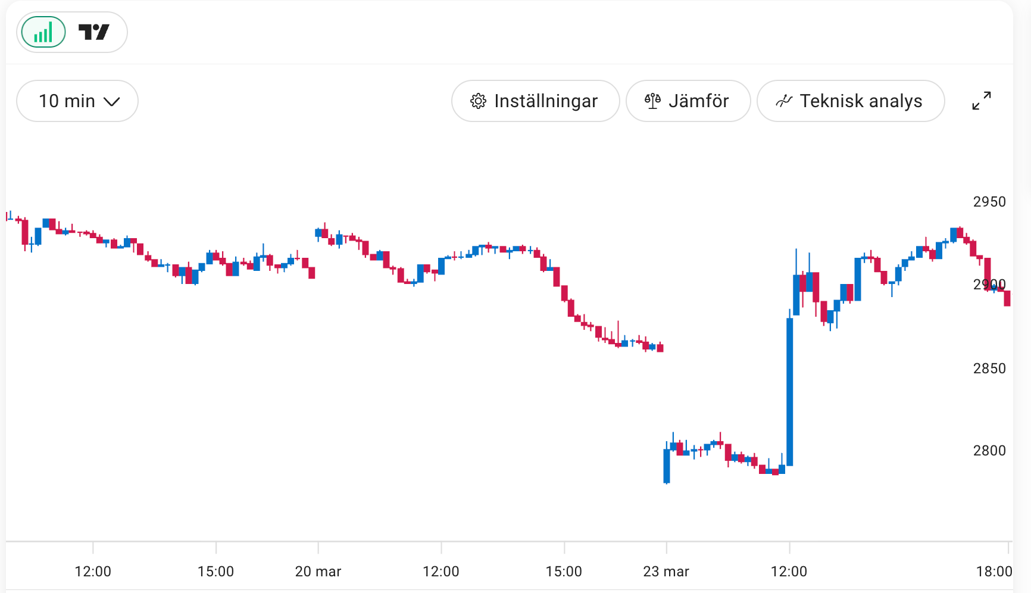
Task: Click the 20 mar date marker
Action: 318,572
